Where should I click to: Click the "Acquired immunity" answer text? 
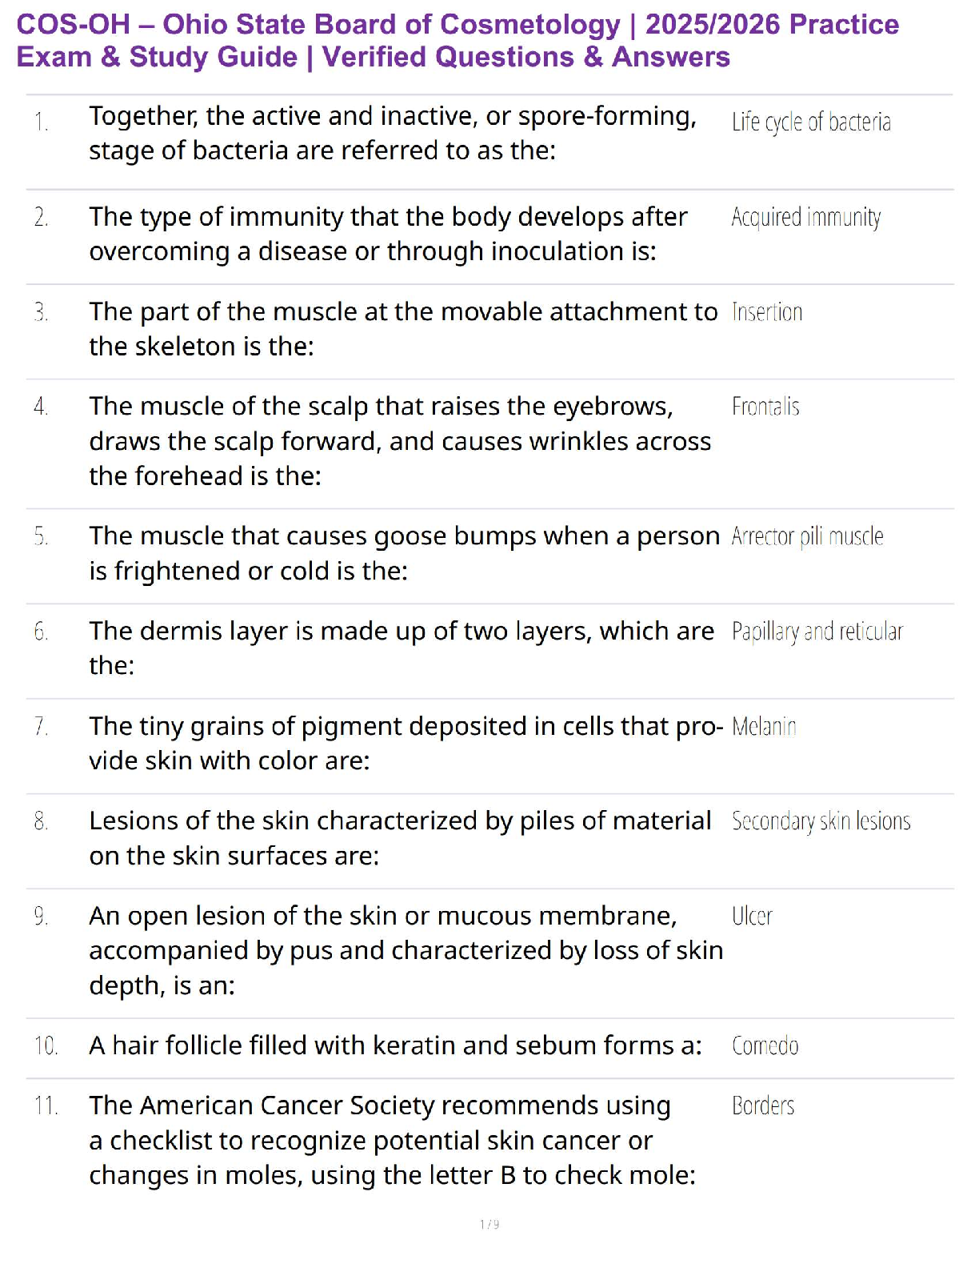tap(805, 218)
